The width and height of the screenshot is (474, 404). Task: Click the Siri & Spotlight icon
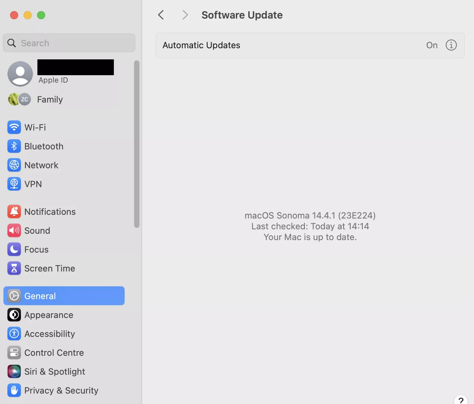(x=14, y=372)
